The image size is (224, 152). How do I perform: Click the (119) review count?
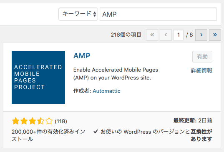[x=61, y=121]
